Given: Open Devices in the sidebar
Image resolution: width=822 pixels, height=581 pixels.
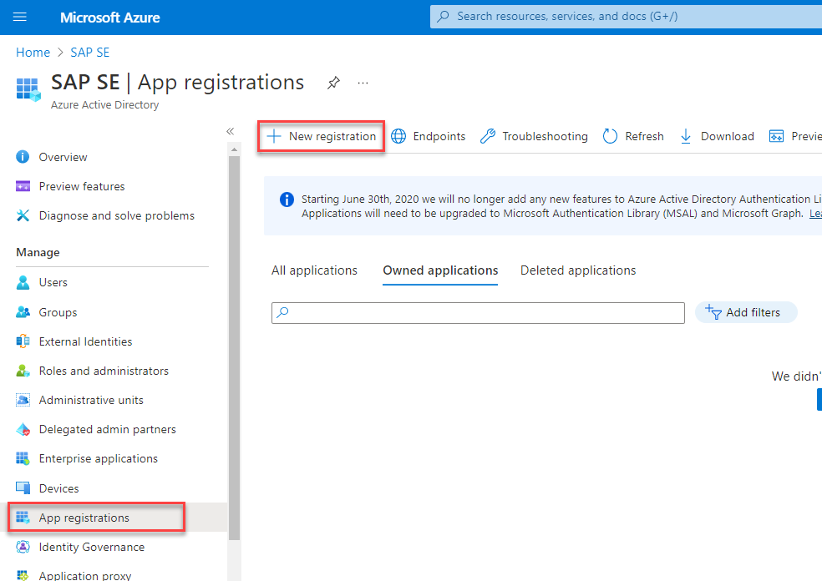Looking at the screenshot, I should click(58, 488).
